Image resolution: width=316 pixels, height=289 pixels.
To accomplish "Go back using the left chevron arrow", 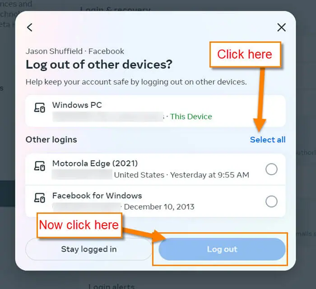I will click(30, 27).
